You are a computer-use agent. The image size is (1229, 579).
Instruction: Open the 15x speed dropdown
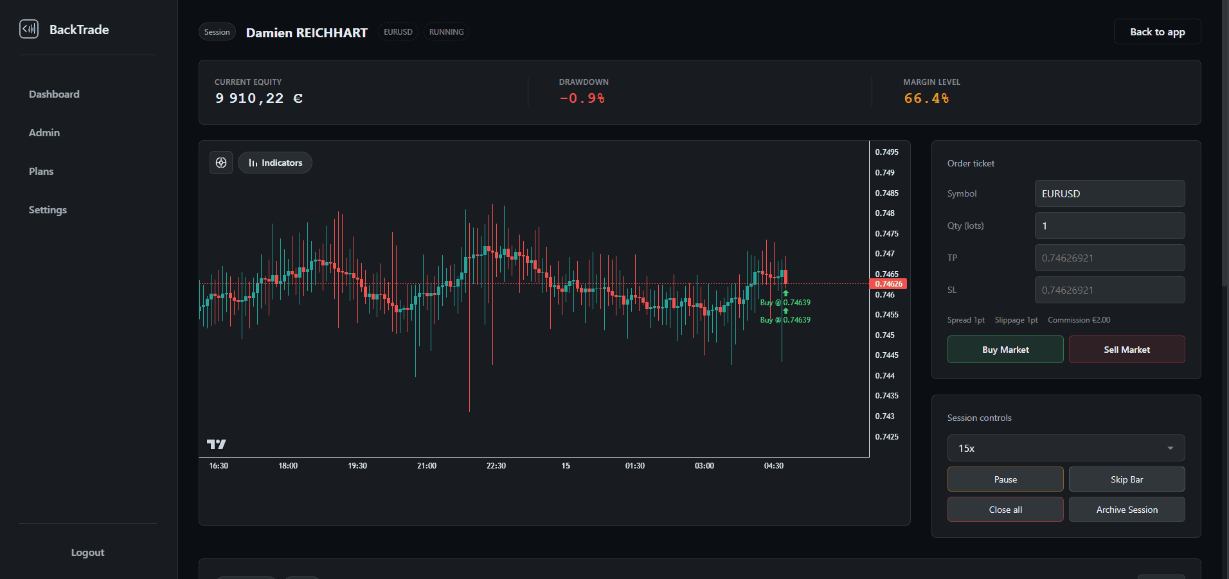click(1066, 448)
